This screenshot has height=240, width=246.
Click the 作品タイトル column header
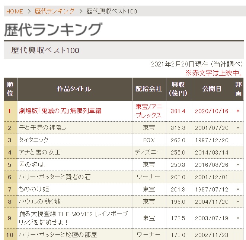pyautogui.click(x=74, y=89)
